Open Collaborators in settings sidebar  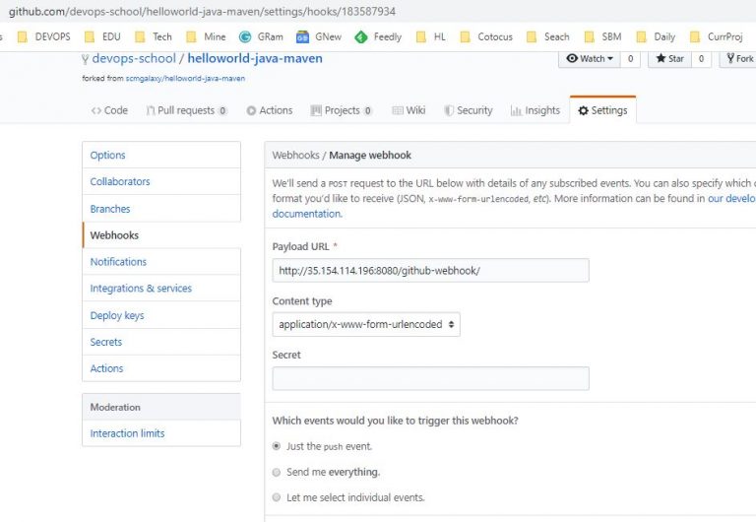point(120,181)
